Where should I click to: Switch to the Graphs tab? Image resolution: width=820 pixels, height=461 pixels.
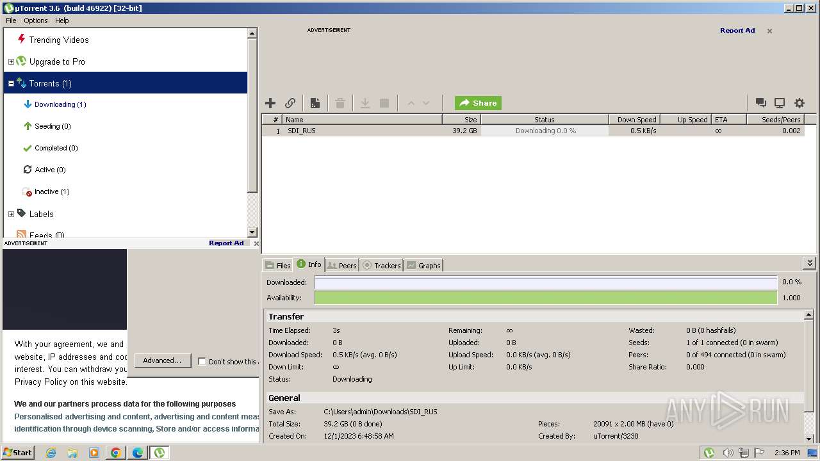pyautogui.click(x=423, y=265)
